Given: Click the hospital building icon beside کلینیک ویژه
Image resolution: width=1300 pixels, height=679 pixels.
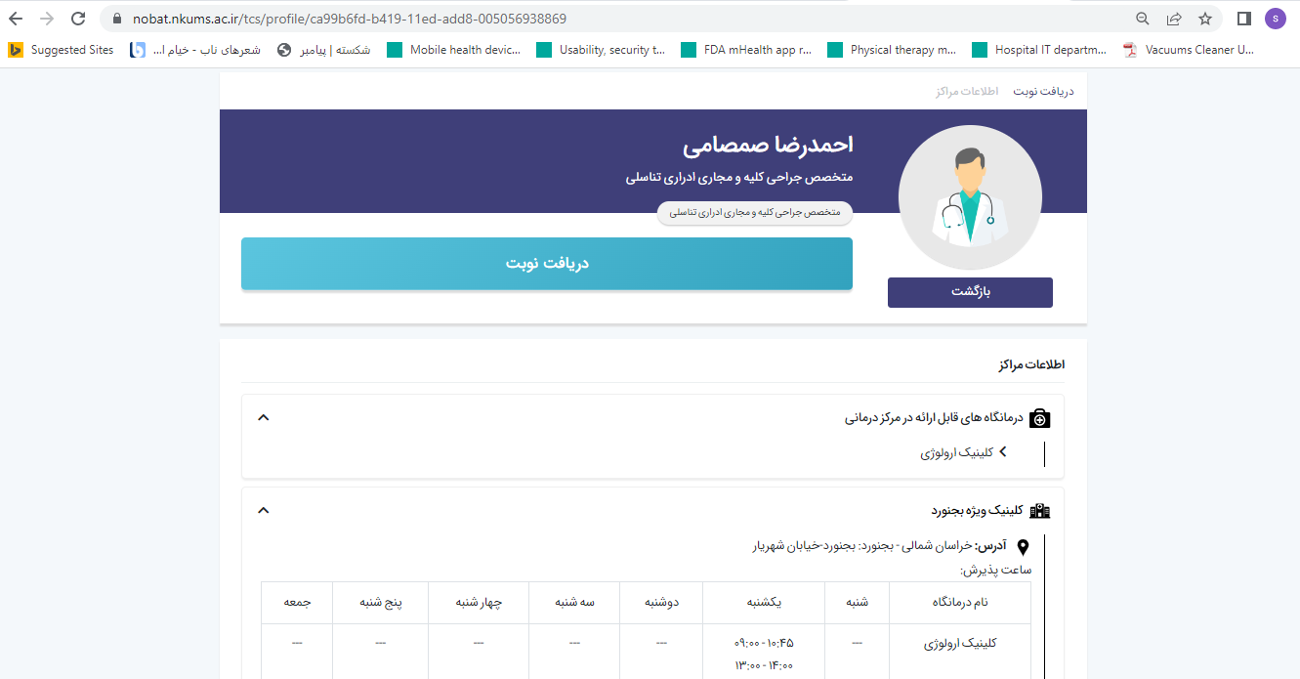Looking at the screenshot, I should (x=1040, y=510).
